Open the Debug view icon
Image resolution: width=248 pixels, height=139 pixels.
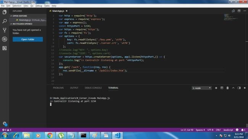(5, 39)
